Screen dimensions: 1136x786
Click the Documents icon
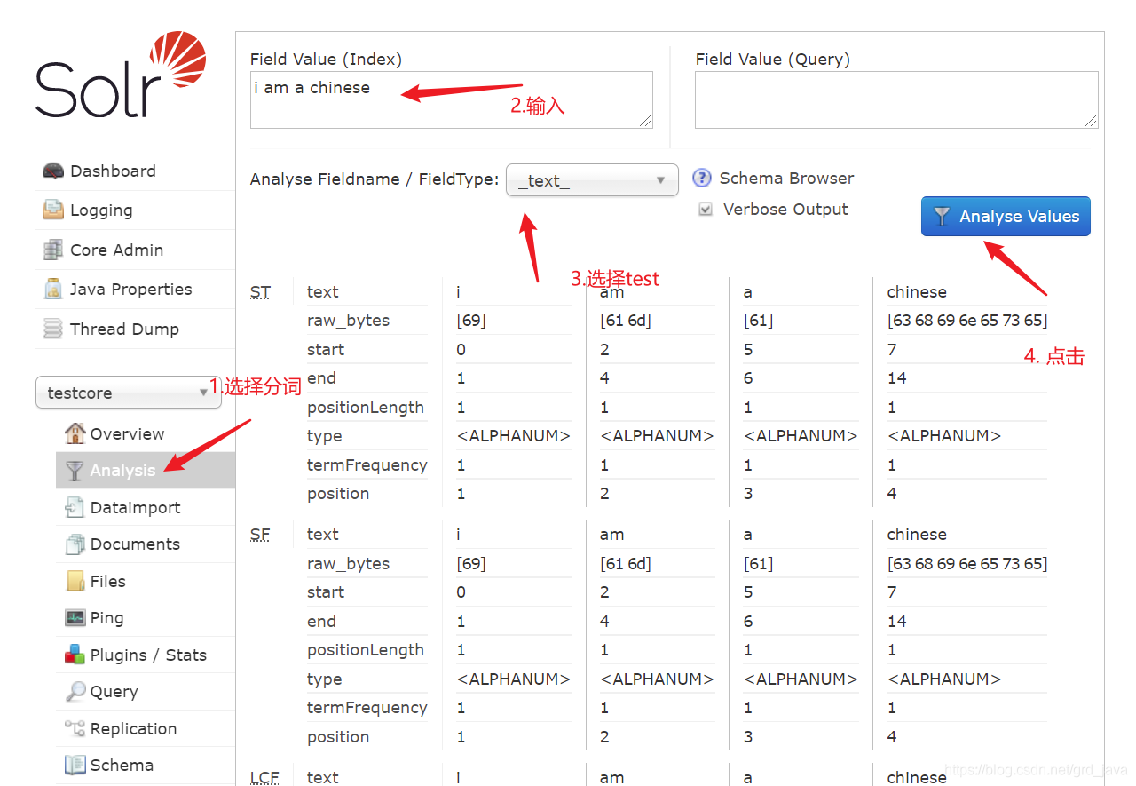[x=75, y=544]
